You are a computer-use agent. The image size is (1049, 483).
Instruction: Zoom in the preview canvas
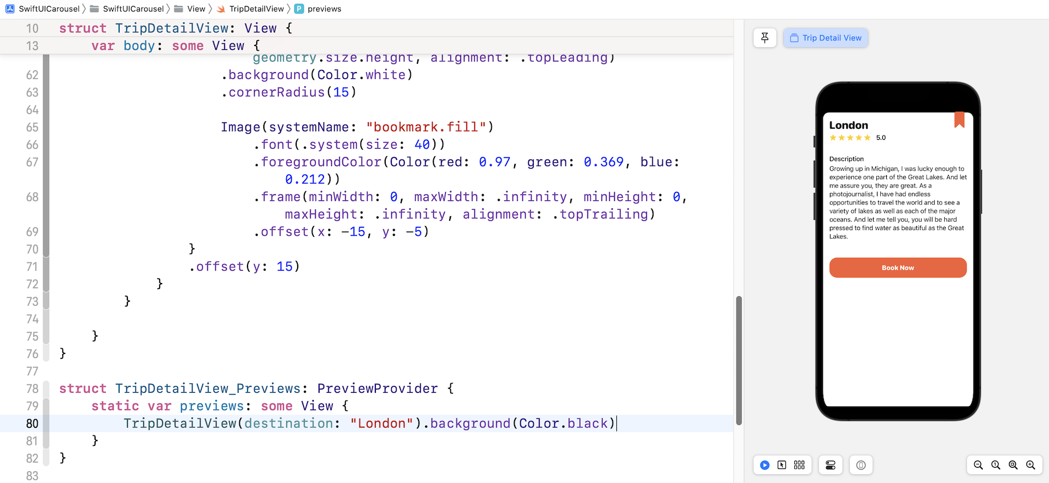[1030, 465]
